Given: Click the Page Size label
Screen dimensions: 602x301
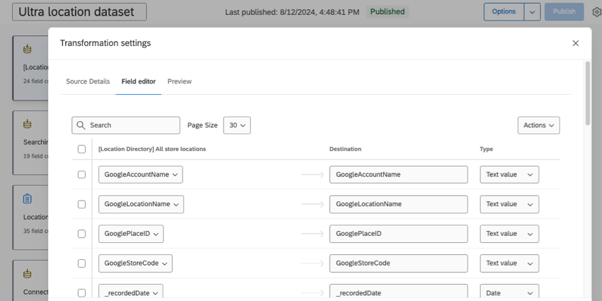Looking at the screenshot, I should coord(203,125).
